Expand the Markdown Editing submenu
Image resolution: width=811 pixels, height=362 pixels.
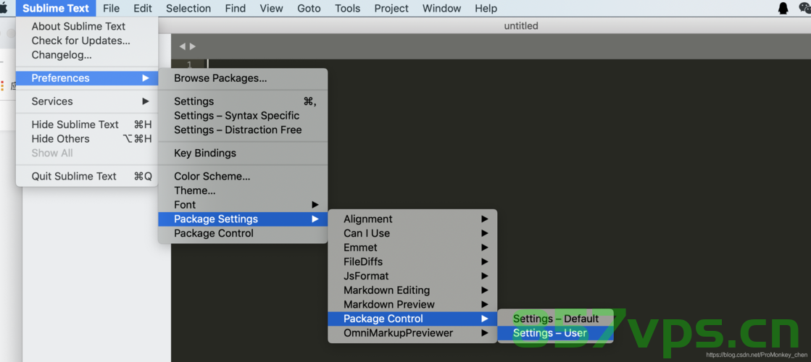point(412,290)
